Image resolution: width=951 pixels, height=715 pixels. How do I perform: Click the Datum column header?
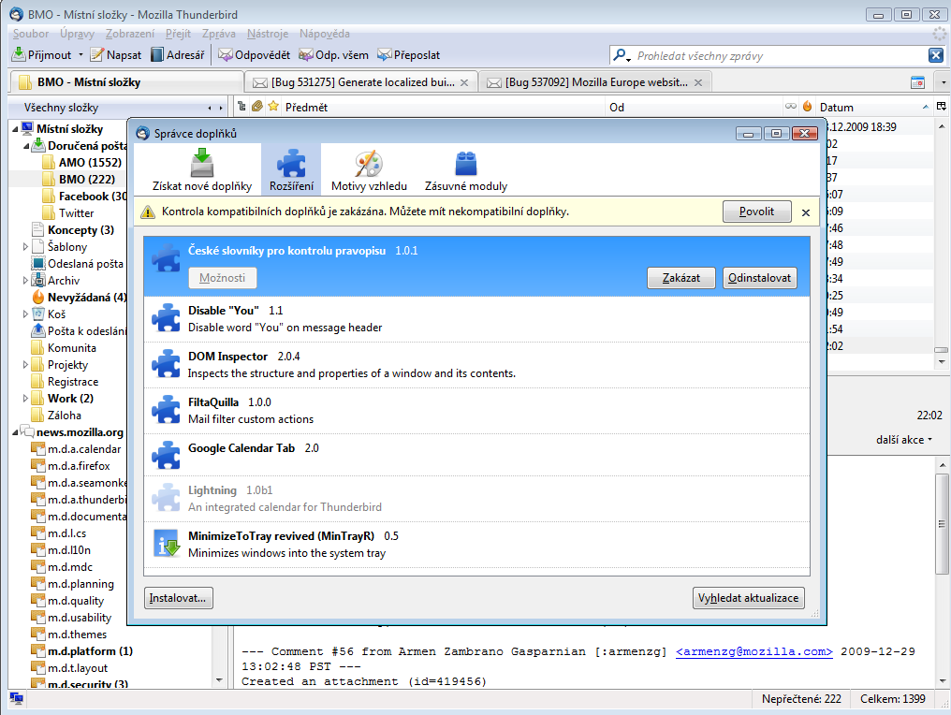pyautogui.click(x=874, y=107)
